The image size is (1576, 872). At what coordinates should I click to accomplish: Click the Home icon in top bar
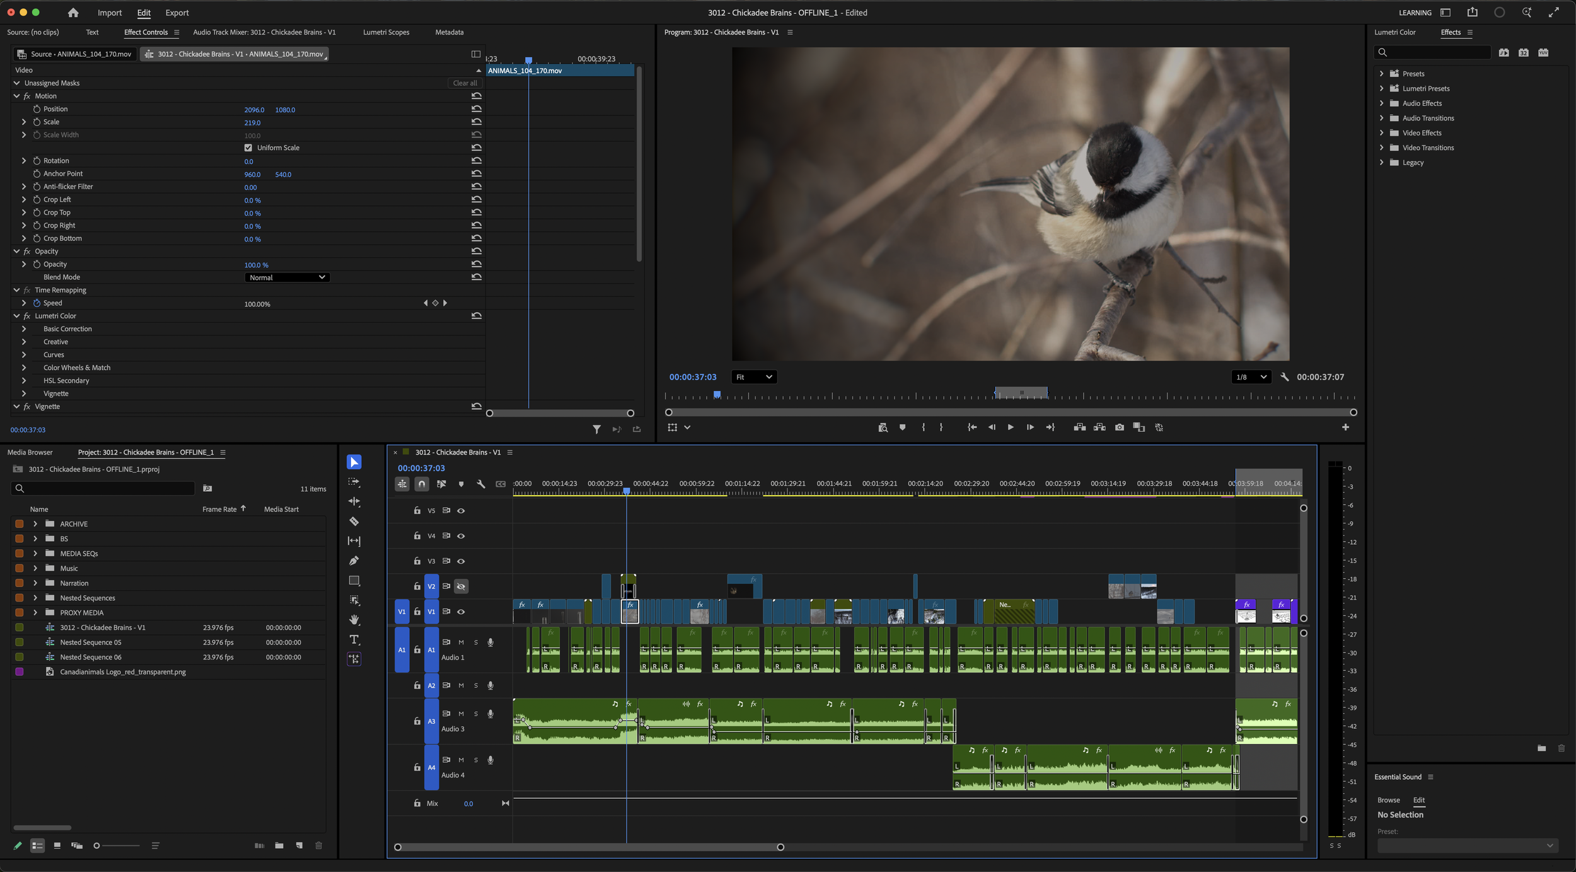(x=73, y=13)
